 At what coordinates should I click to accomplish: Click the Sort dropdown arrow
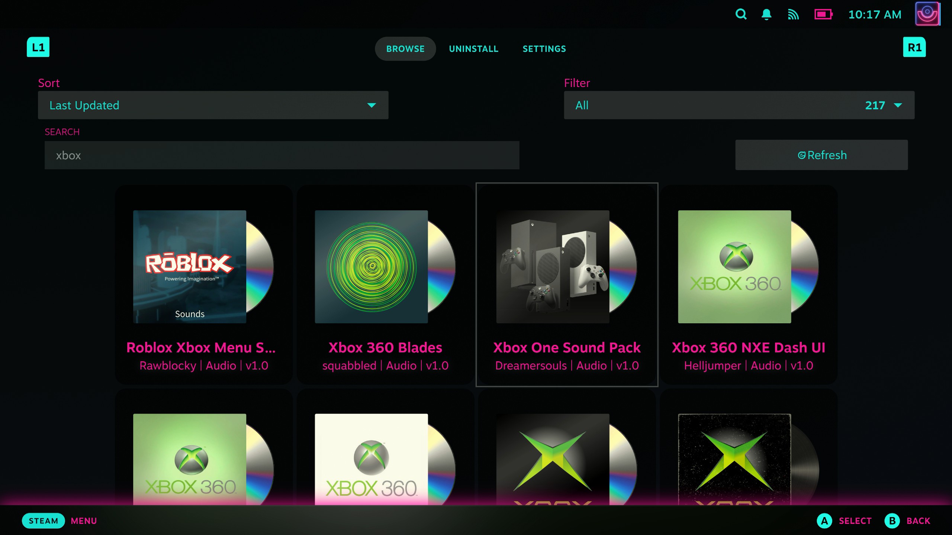click(x=372, y=104)
